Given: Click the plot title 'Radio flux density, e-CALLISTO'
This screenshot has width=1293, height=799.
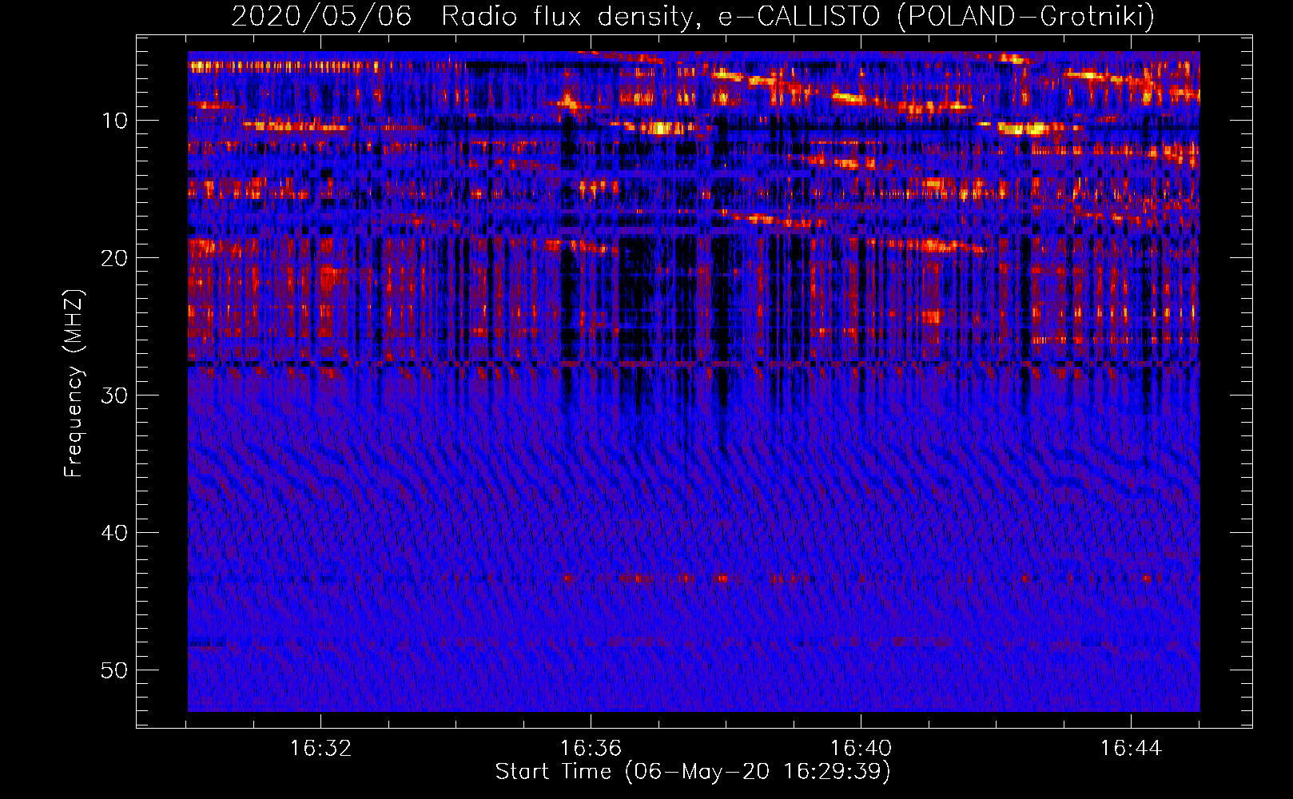Looking at the screenshot, I should [x=660, y=16].
